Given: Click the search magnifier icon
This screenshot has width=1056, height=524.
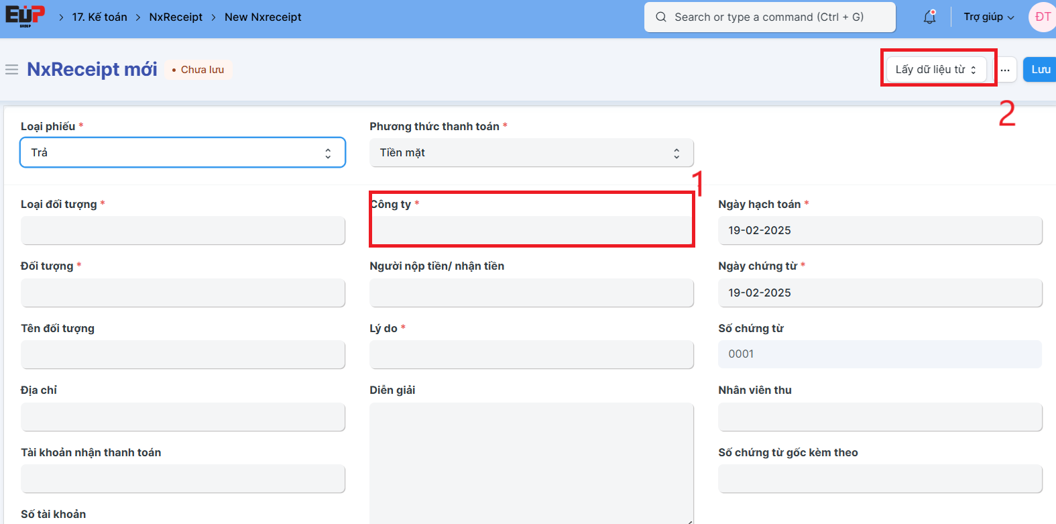Looking at the screenshot, I should pyautogui.click(x=661, y=17).
